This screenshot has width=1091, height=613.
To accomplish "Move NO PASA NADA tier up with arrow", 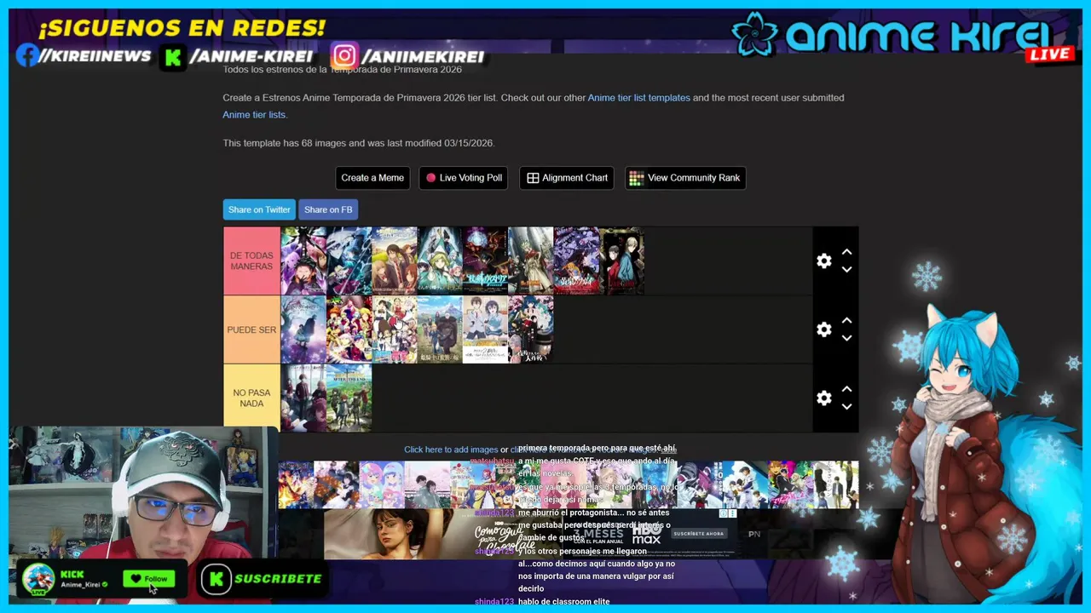I will point(846,389).
